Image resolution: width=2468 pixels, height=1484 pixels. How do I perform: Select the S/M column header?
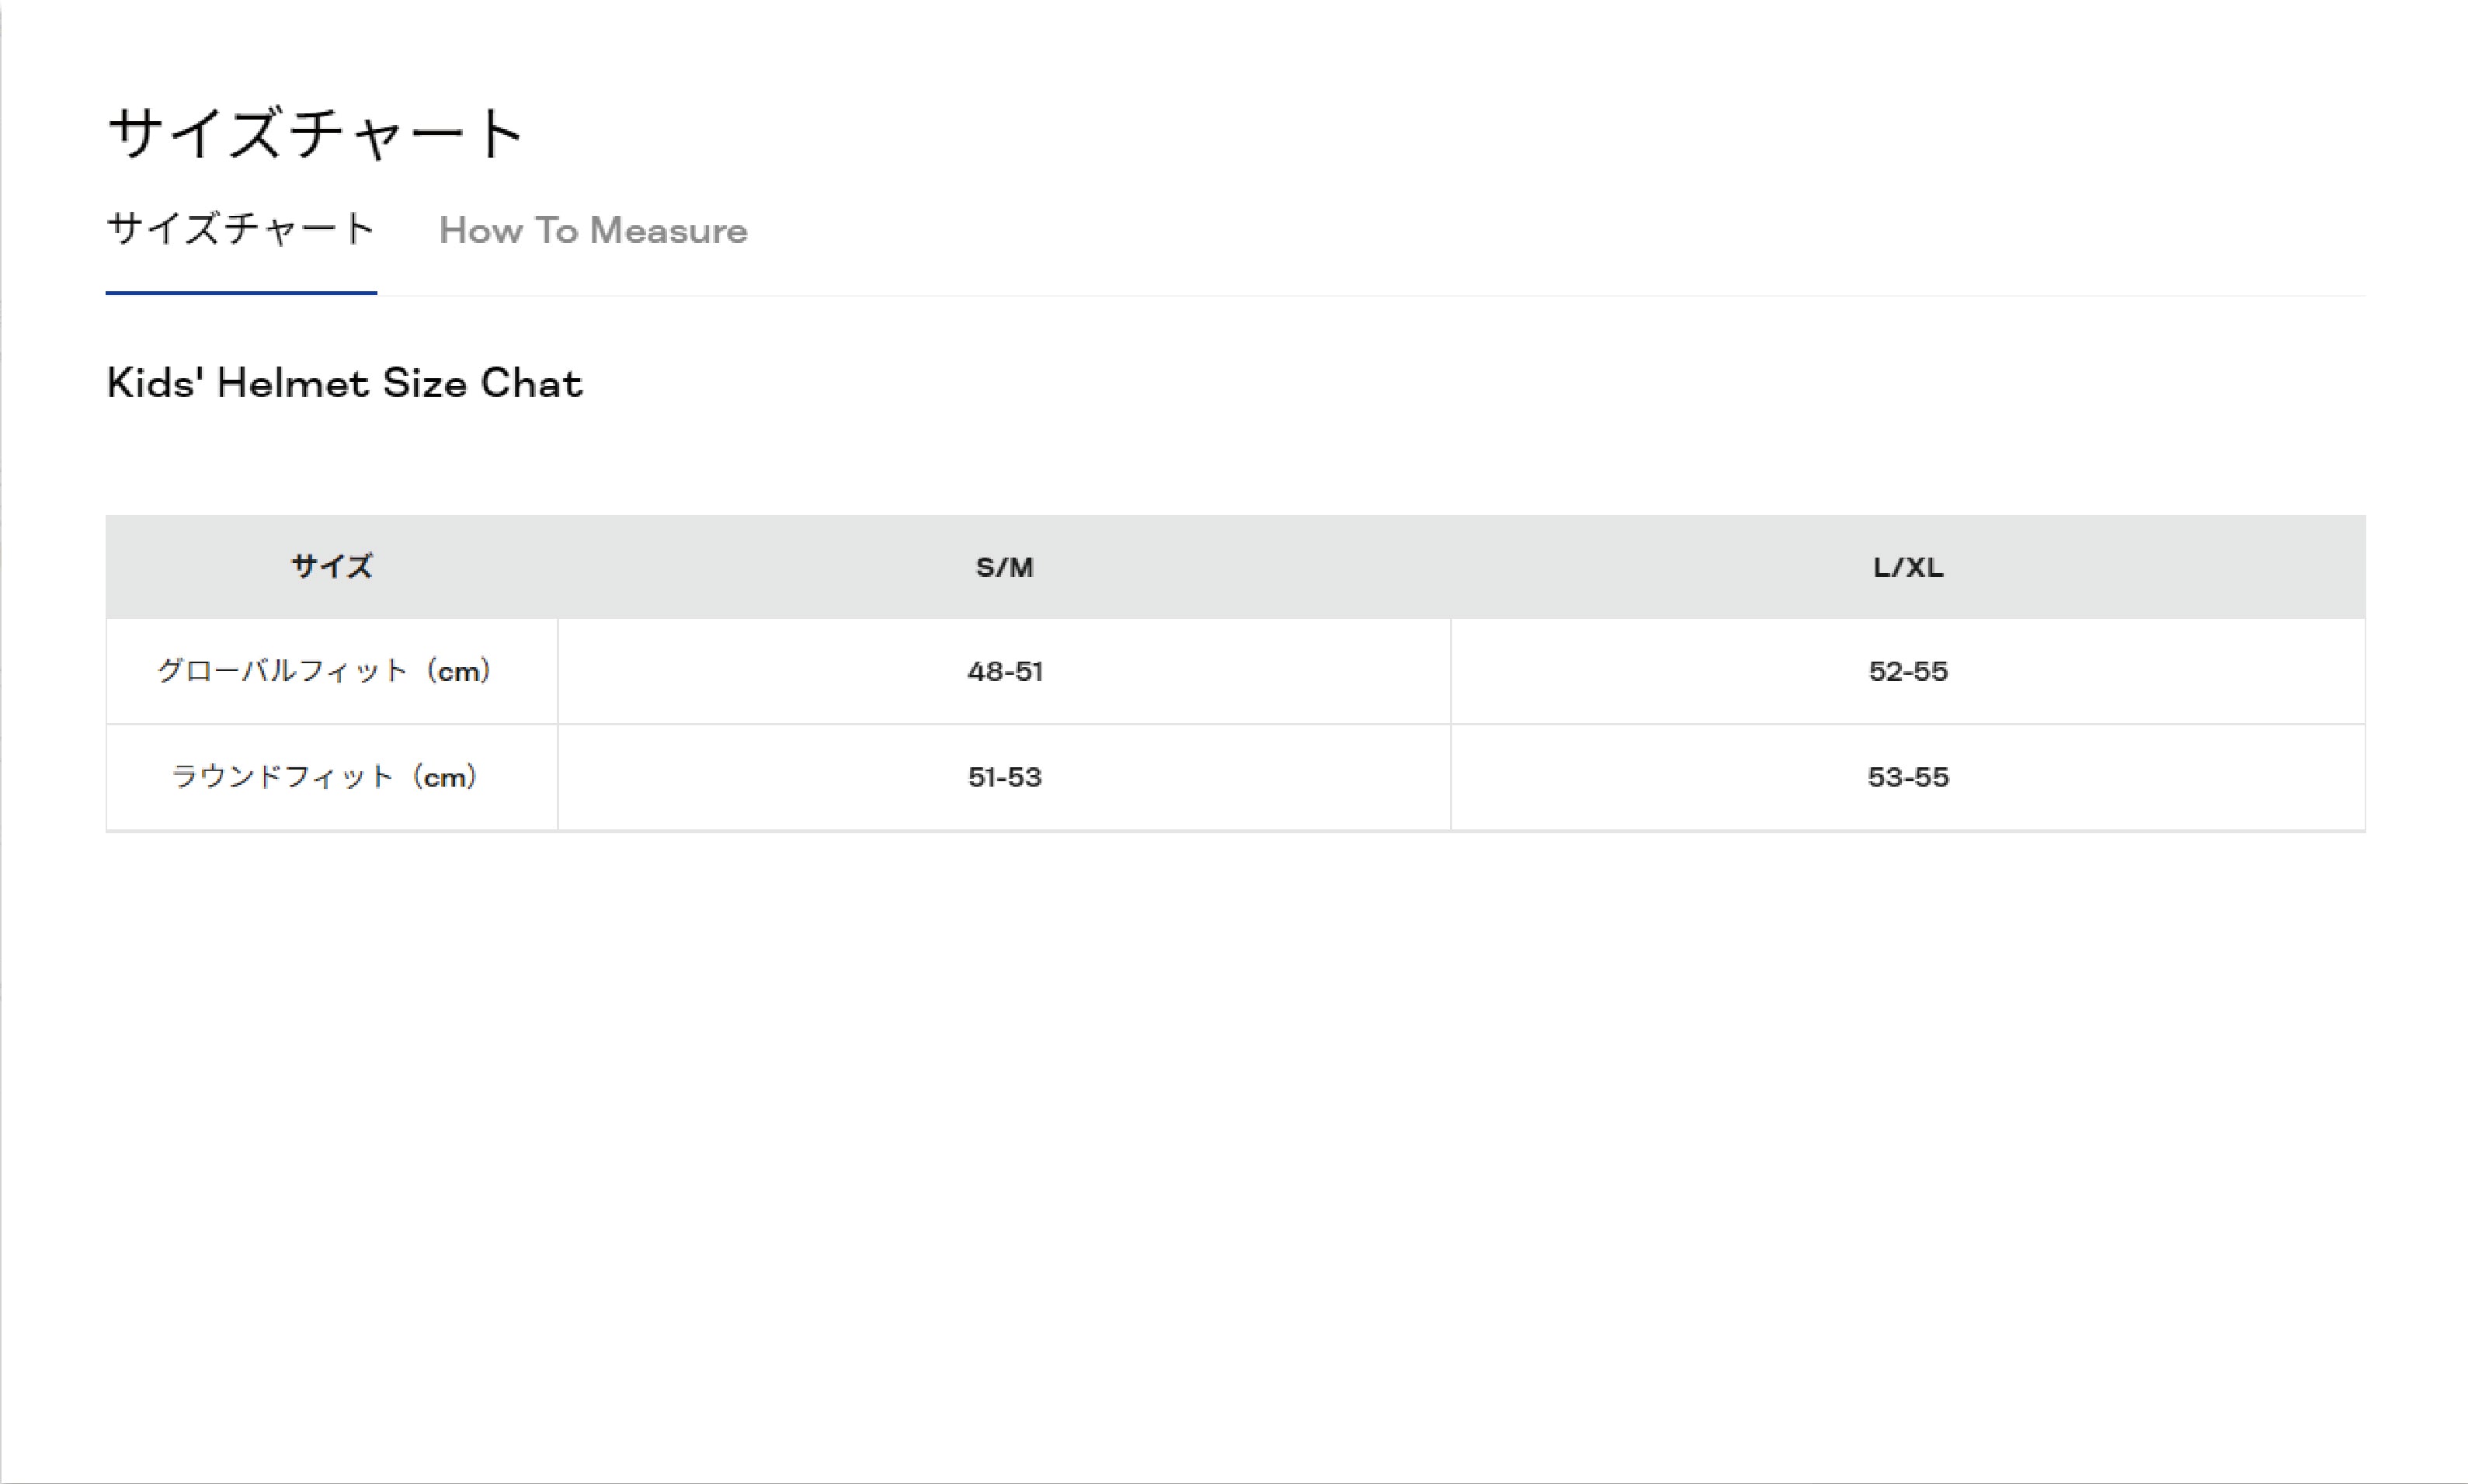[x=1004, y=567]
